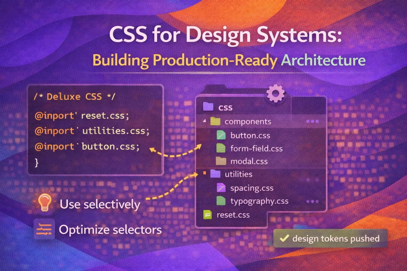The width and height of the screenshot is (407, 271).
Task: Click the spacing.css file icon
Action: (221, 188)
